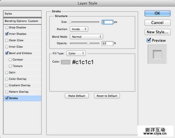Viewport: 175px width, 138px height.
Task: Select Blending Options: Custom in the list
Action: (x=22, y=21)
